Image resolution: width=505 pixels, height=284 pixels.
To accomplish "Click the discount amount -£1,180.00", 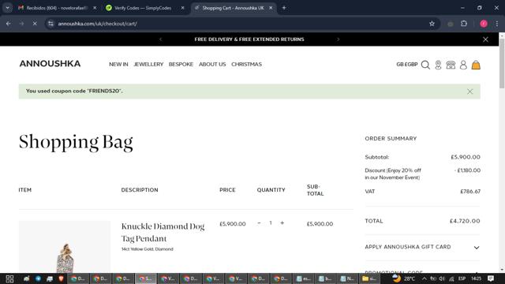I will point(467,170).
